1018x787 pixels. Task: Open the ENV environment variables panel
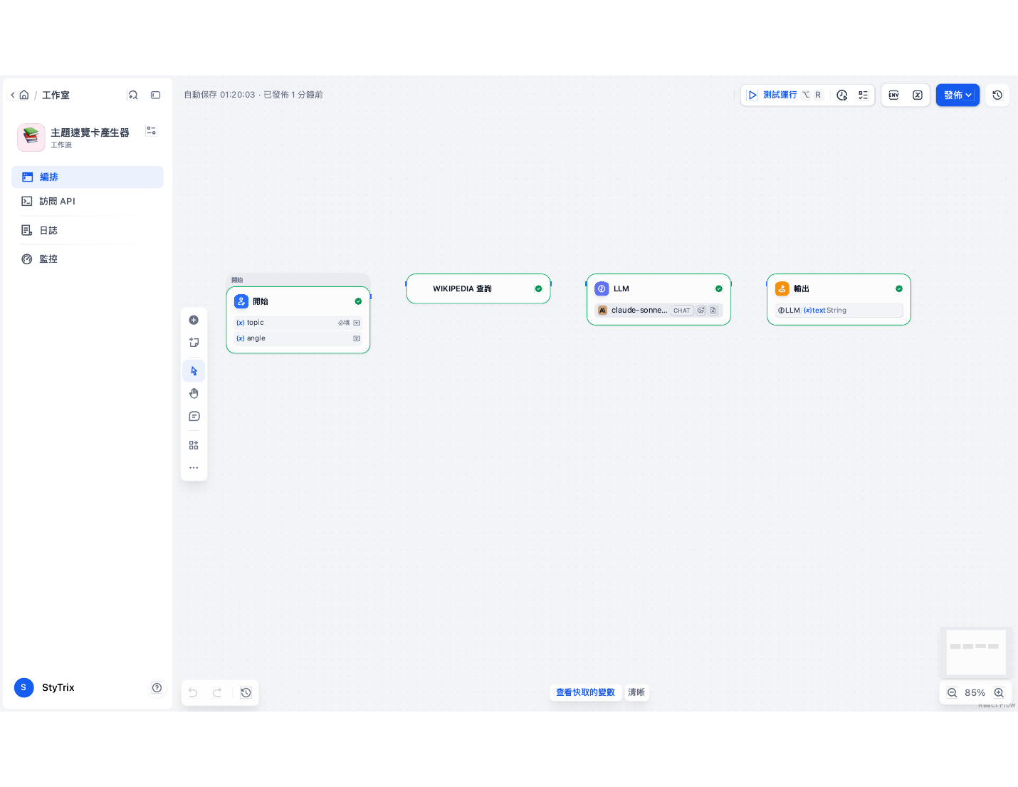pos(894,95)
